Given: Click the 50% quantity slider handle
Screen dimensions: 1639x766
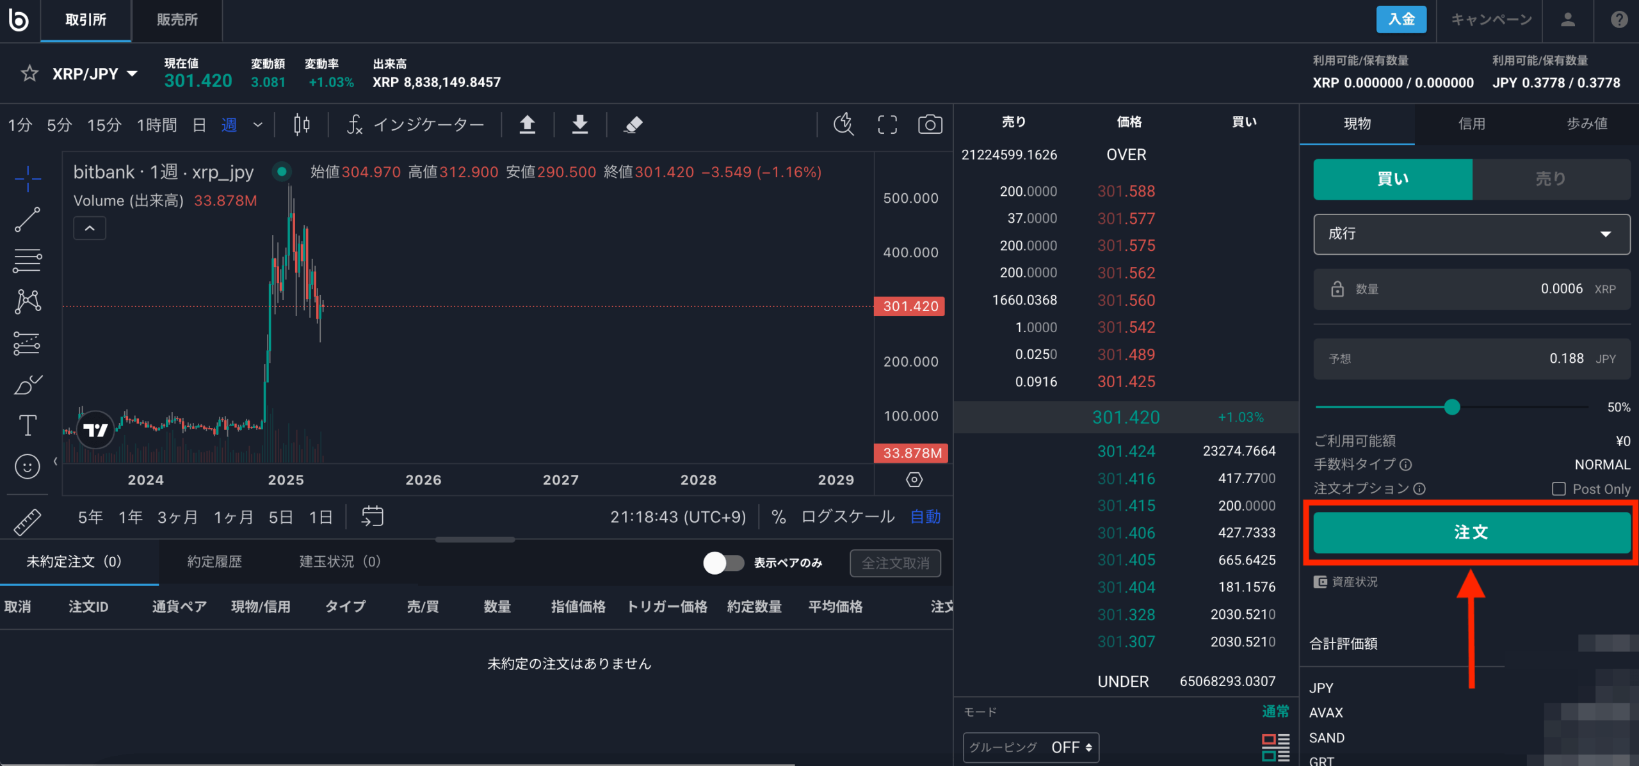Looking at the screenshot, I should click(x=1452, y=407).
